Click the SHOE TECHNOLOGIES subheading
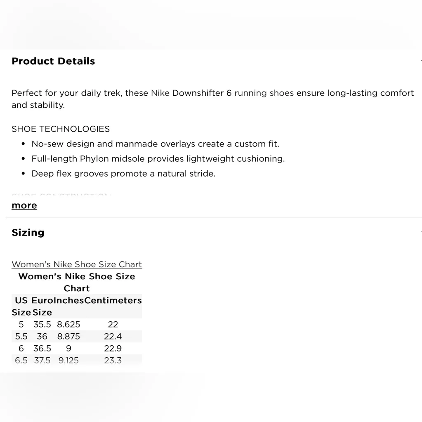This screenshot has width=422, height=422. click(x=61, y=129)
